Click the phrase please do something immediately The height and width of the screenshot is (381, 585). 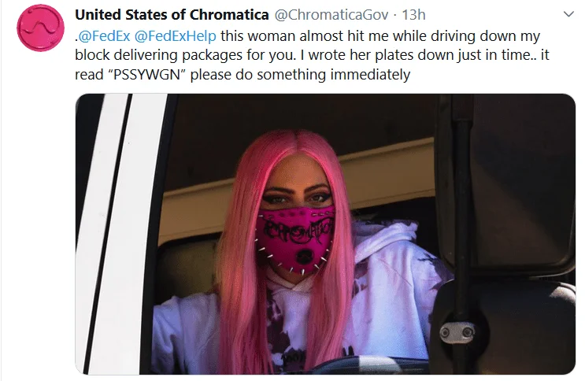click(300, 75)
